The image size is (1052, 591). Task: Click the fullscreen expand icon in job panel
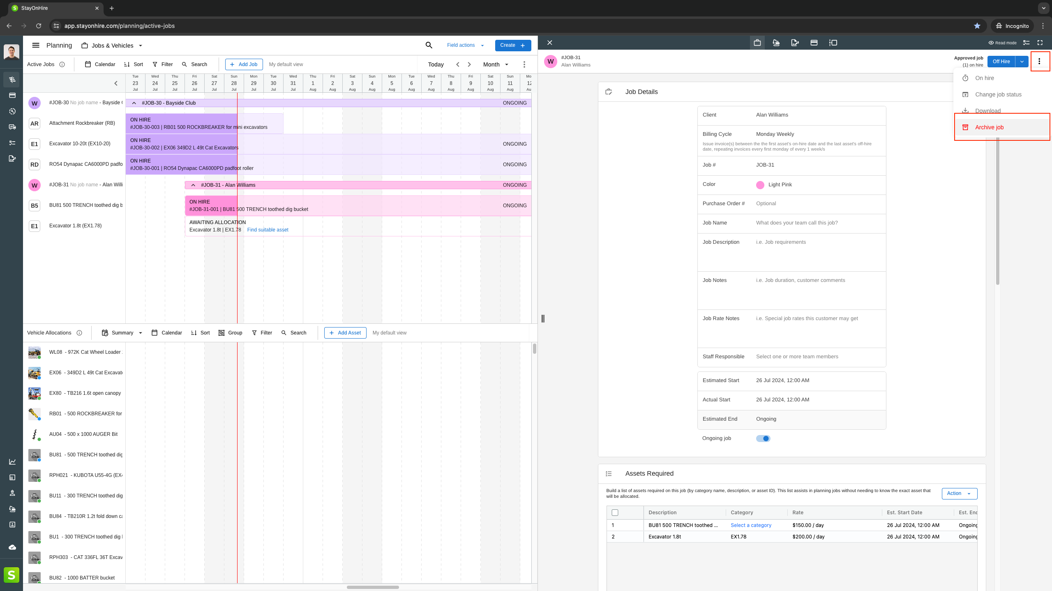click(x=1040, y=43)
